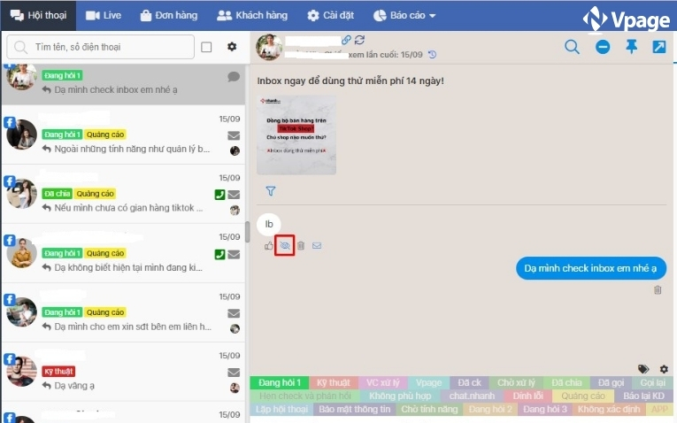The height and width of the screenshot is (423, 677).
Task: Click green phone icon on 'Dạ không biết' row
Action: [x=219, y=254]
